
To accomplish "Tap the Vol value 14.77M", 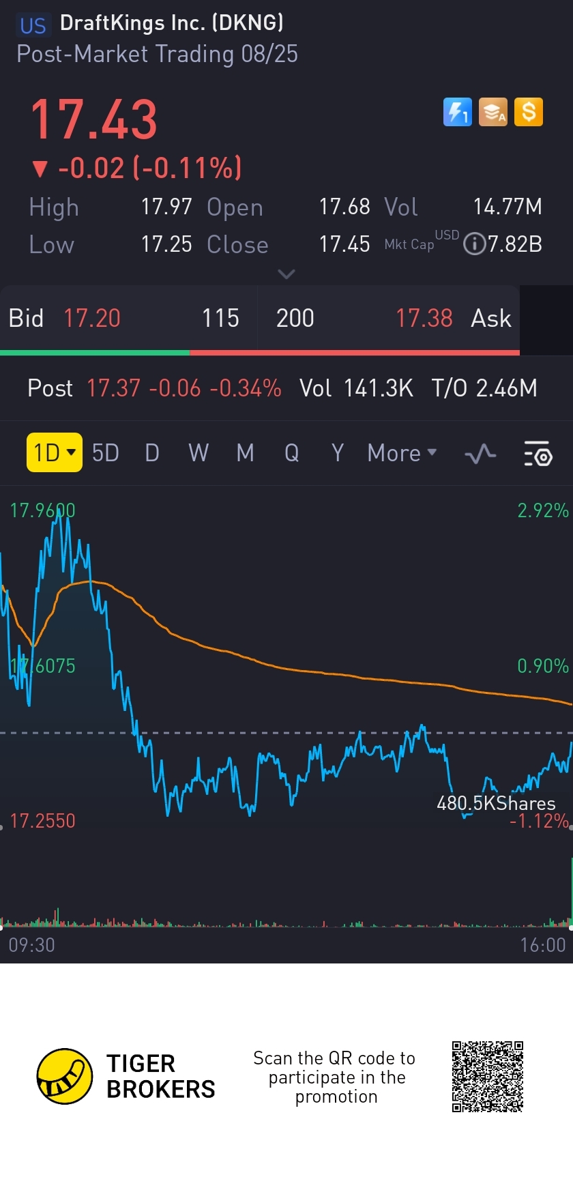I will (508, 207).
